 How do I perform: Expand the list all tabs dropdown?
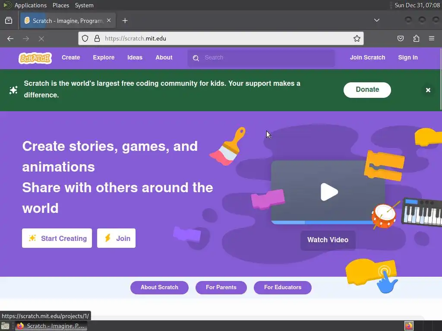[376, 20]
